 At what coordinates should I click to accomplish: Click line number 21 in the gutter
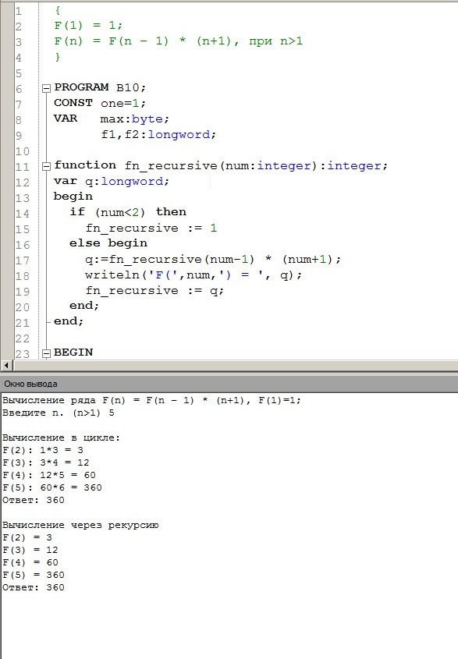point(23,323)
